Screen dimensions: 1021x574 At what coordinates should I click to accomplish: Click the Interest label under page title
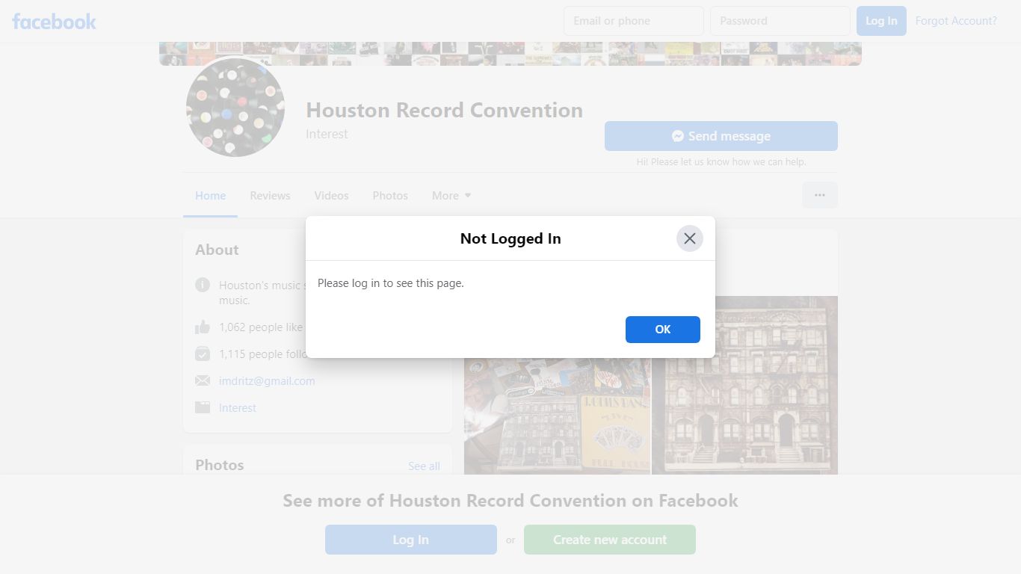pos(327,135)
